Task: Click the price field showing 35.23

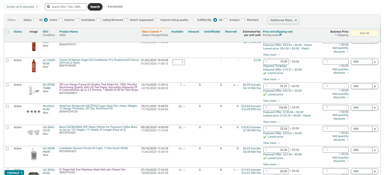Action: (276, 86)
